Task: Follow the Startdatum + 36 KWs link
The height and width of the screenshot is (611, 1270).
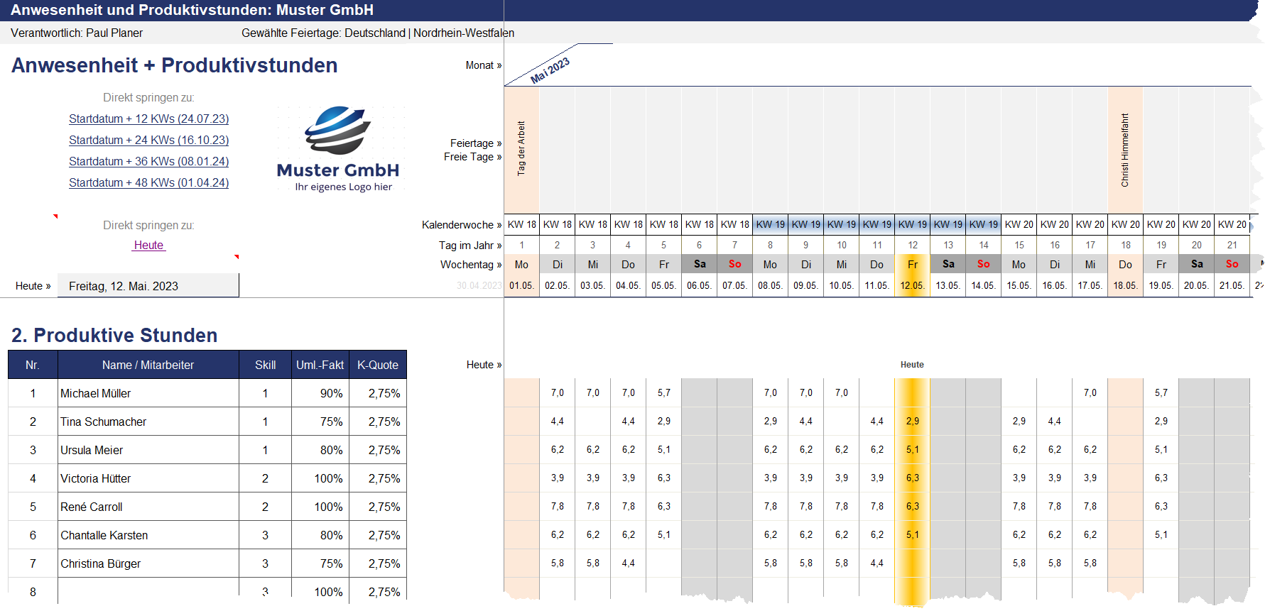Action: tap(148, 161)
